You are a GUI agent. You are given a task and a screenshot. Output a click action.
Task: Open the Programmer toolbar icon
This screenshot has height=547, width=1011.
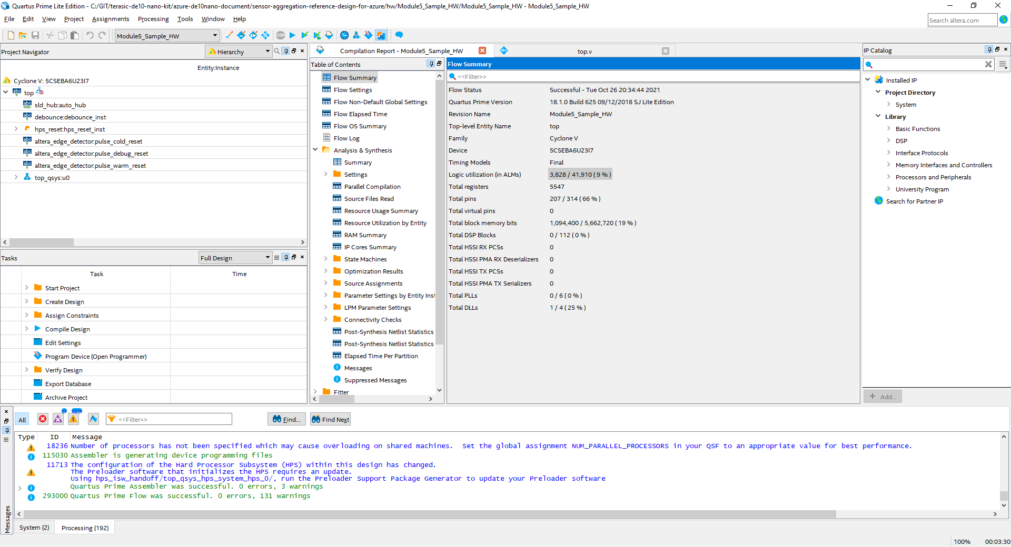click(x=368, y=35)
